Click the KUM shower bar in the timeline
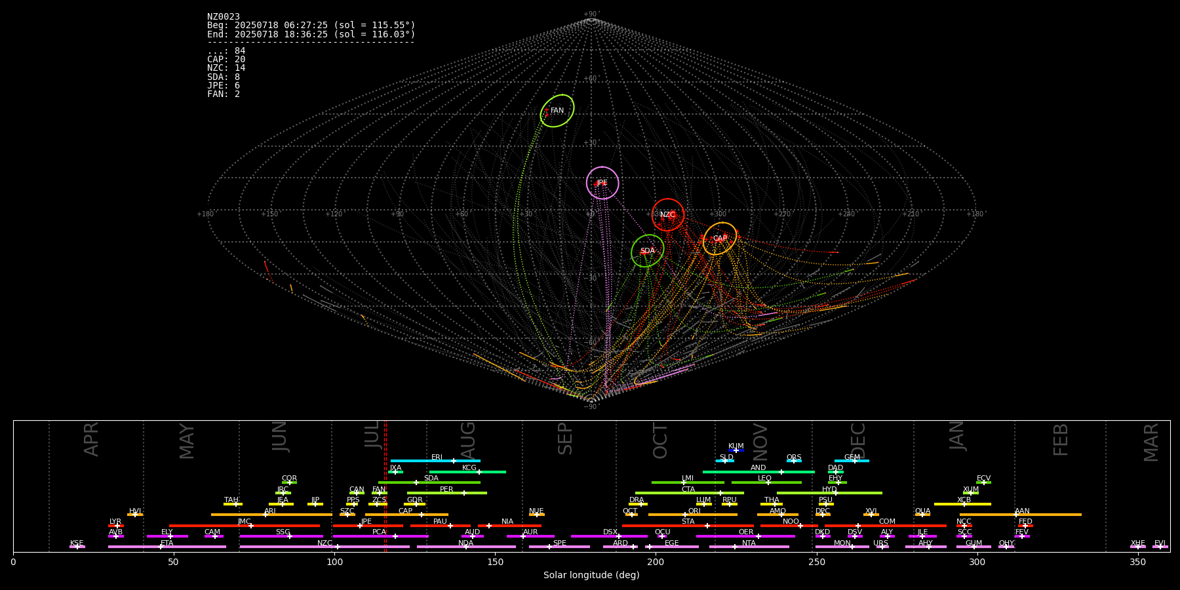The width and height of the screenshot is (1180, 590). click(x=736, y=450)
